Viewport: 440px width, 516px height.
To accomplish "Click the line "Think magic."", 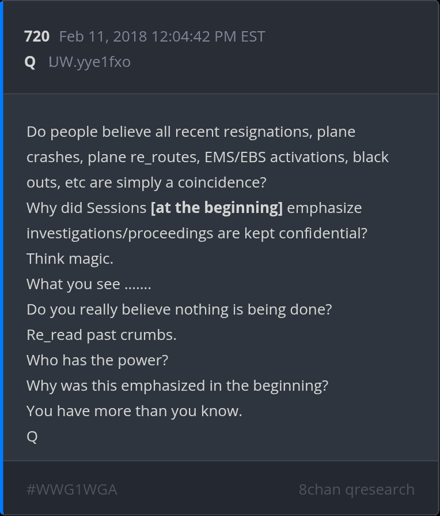I will (x=70, y=259).
